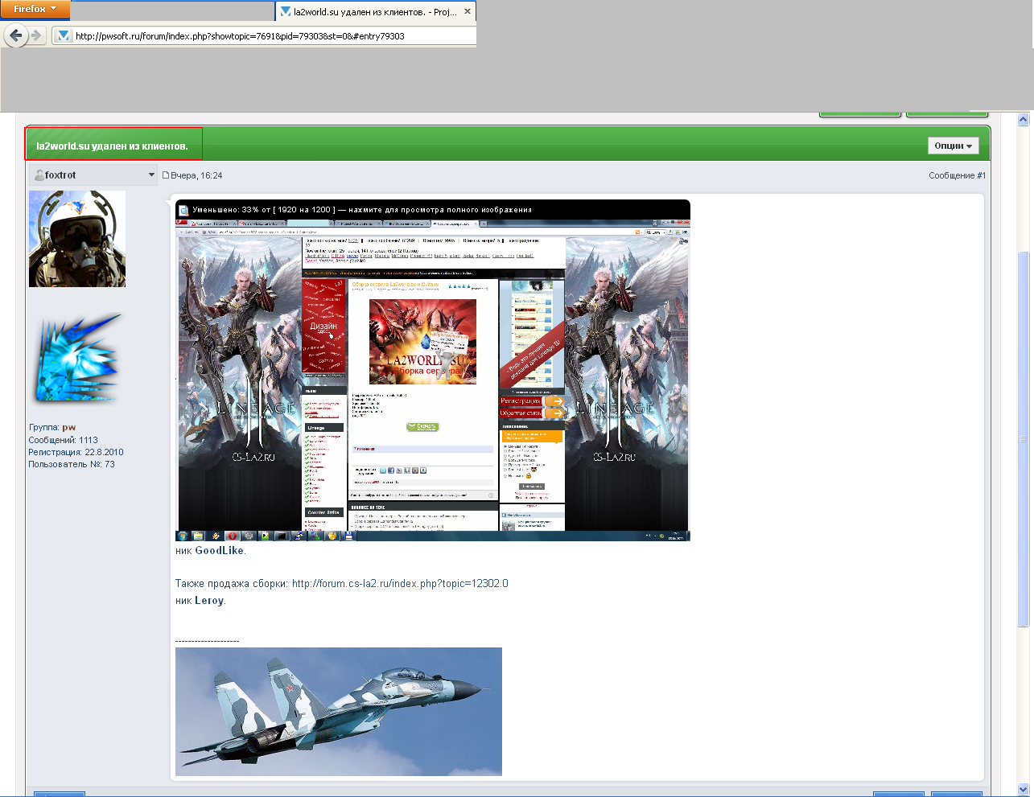This screenshot has width=1034, height=797.
Task: Click the Группа: pw text
Action: click(52, 428)
